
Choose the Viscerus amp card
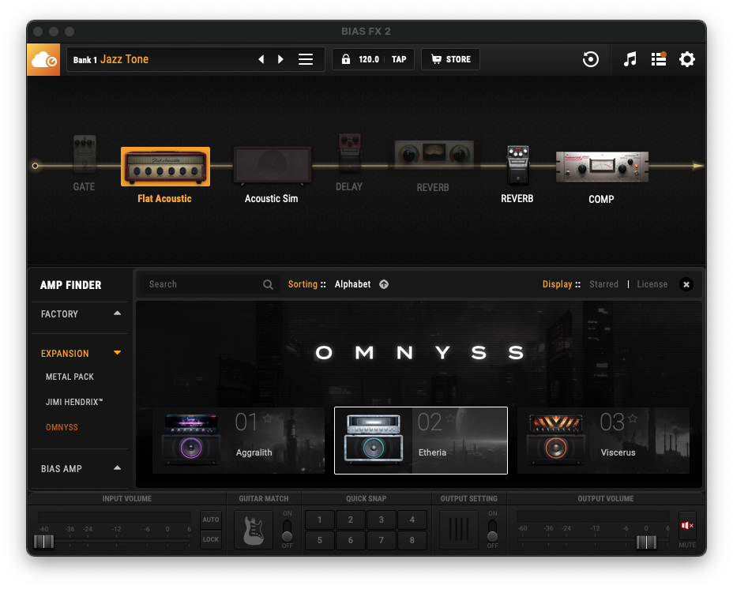[603, 441]
